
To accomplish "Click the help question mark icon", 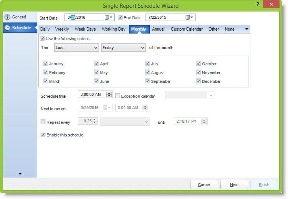I will [x=258, y=4].
